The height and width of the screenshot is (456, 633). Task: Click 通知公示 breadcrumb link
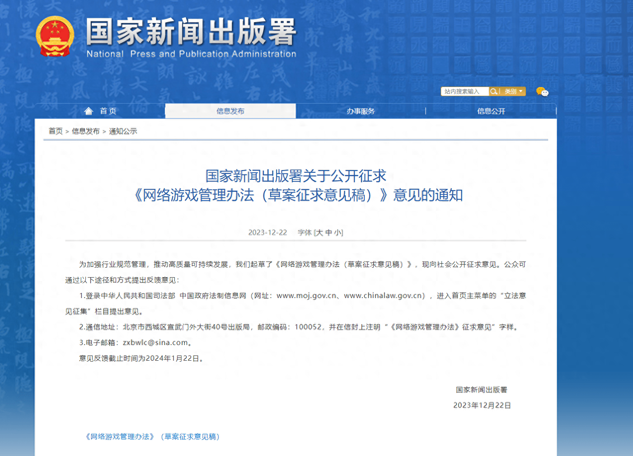coord(123,131)
